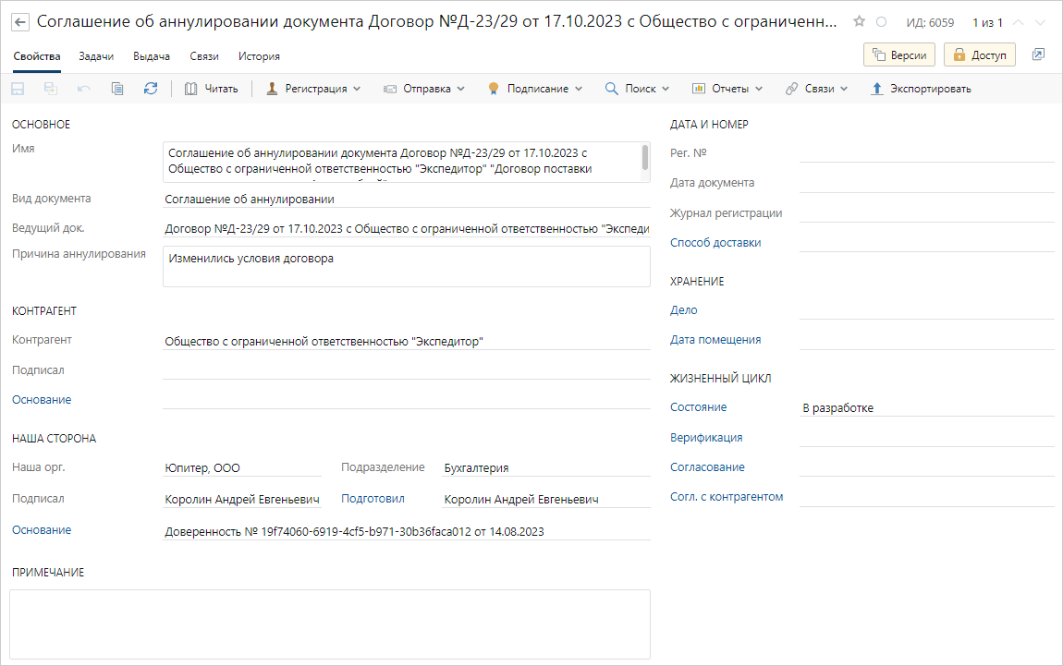1063x666 pixels.
Task: Click the Способ доставки link label
Action: (x=715, y=243)
